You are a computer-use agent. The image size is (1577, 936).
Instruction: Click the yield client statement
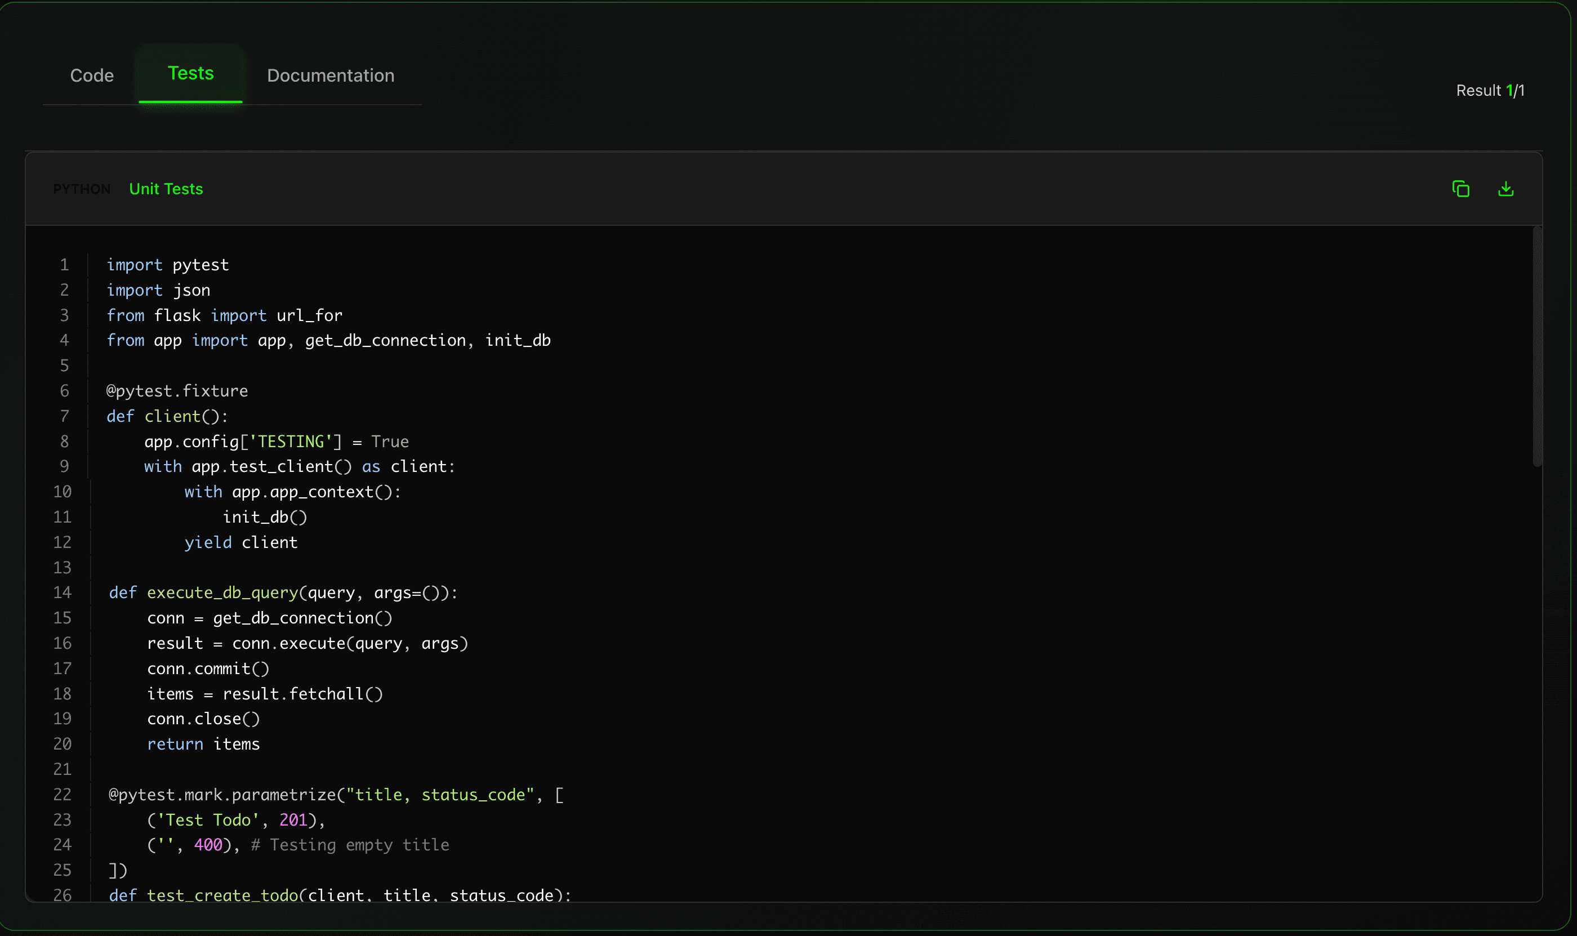click(241, 542)
